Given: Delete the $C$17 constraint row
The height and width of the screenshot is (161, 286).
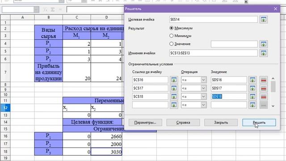Looking at the screenshot, I should tap(264, 89).
